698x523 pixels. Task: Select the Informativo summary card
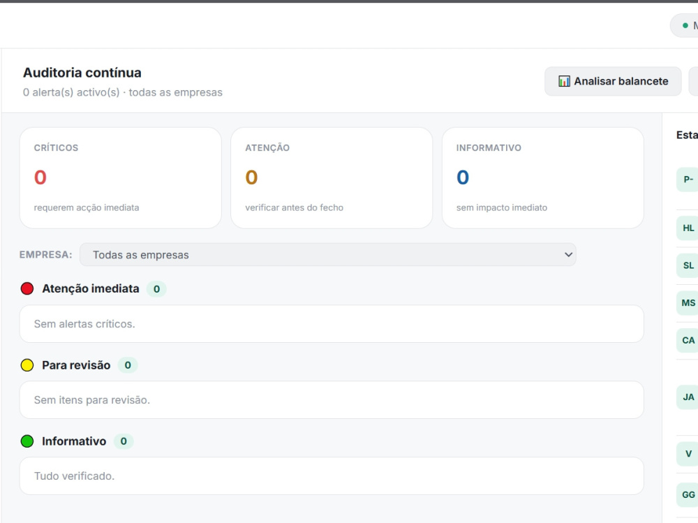pos(542,178)
